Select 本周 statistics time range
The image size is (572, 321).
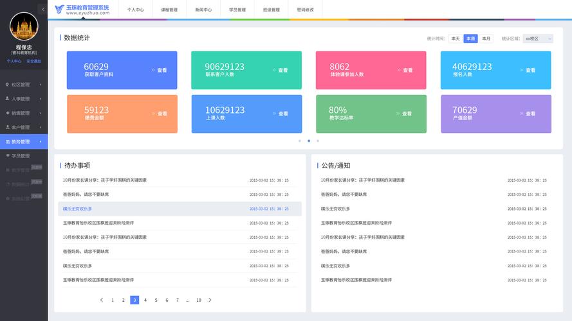[470, 39]
